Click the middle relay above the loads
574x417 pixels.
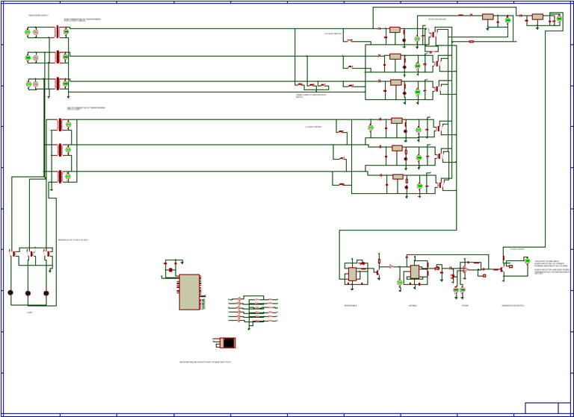pyautogui.click(x=31, y=254)
